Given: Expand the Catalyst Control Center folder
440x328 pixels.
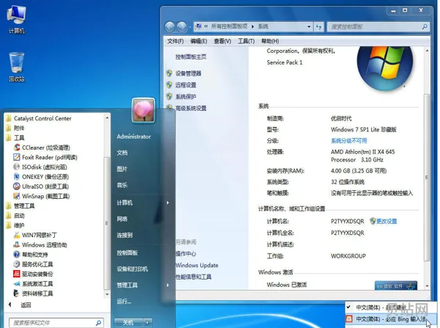Looking at the screenshot, I should click(39, 119).
